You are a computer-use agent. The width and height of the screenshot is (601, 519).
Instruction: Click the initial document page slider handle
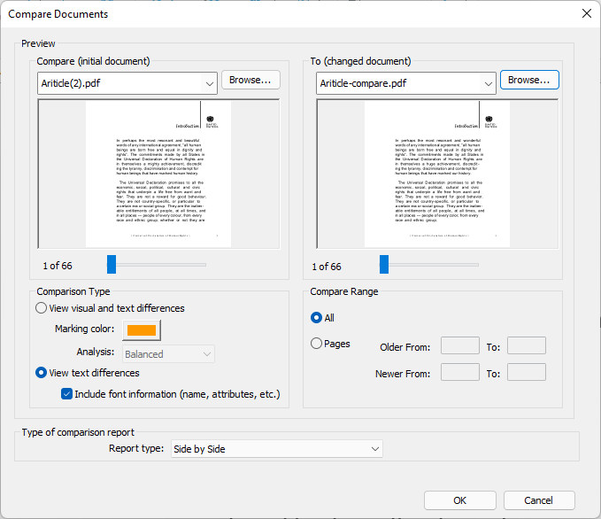(x=112, y=264)
